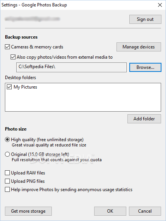Click the blurred account email text
This screenshot has height=221, width=166.
33,19
